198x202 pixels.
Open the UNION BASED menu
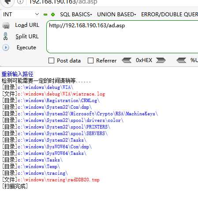(x=116, y=15)
